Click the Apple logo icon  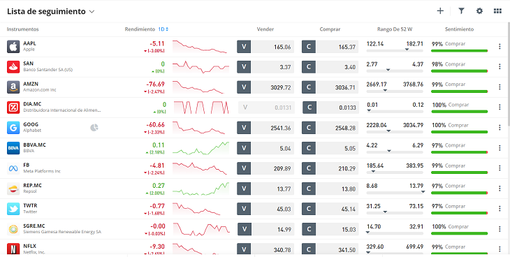(x=13, y=47)
